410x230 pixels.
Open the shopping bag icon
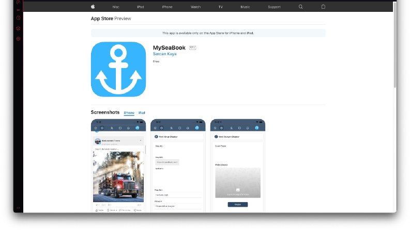coord(323,7)
